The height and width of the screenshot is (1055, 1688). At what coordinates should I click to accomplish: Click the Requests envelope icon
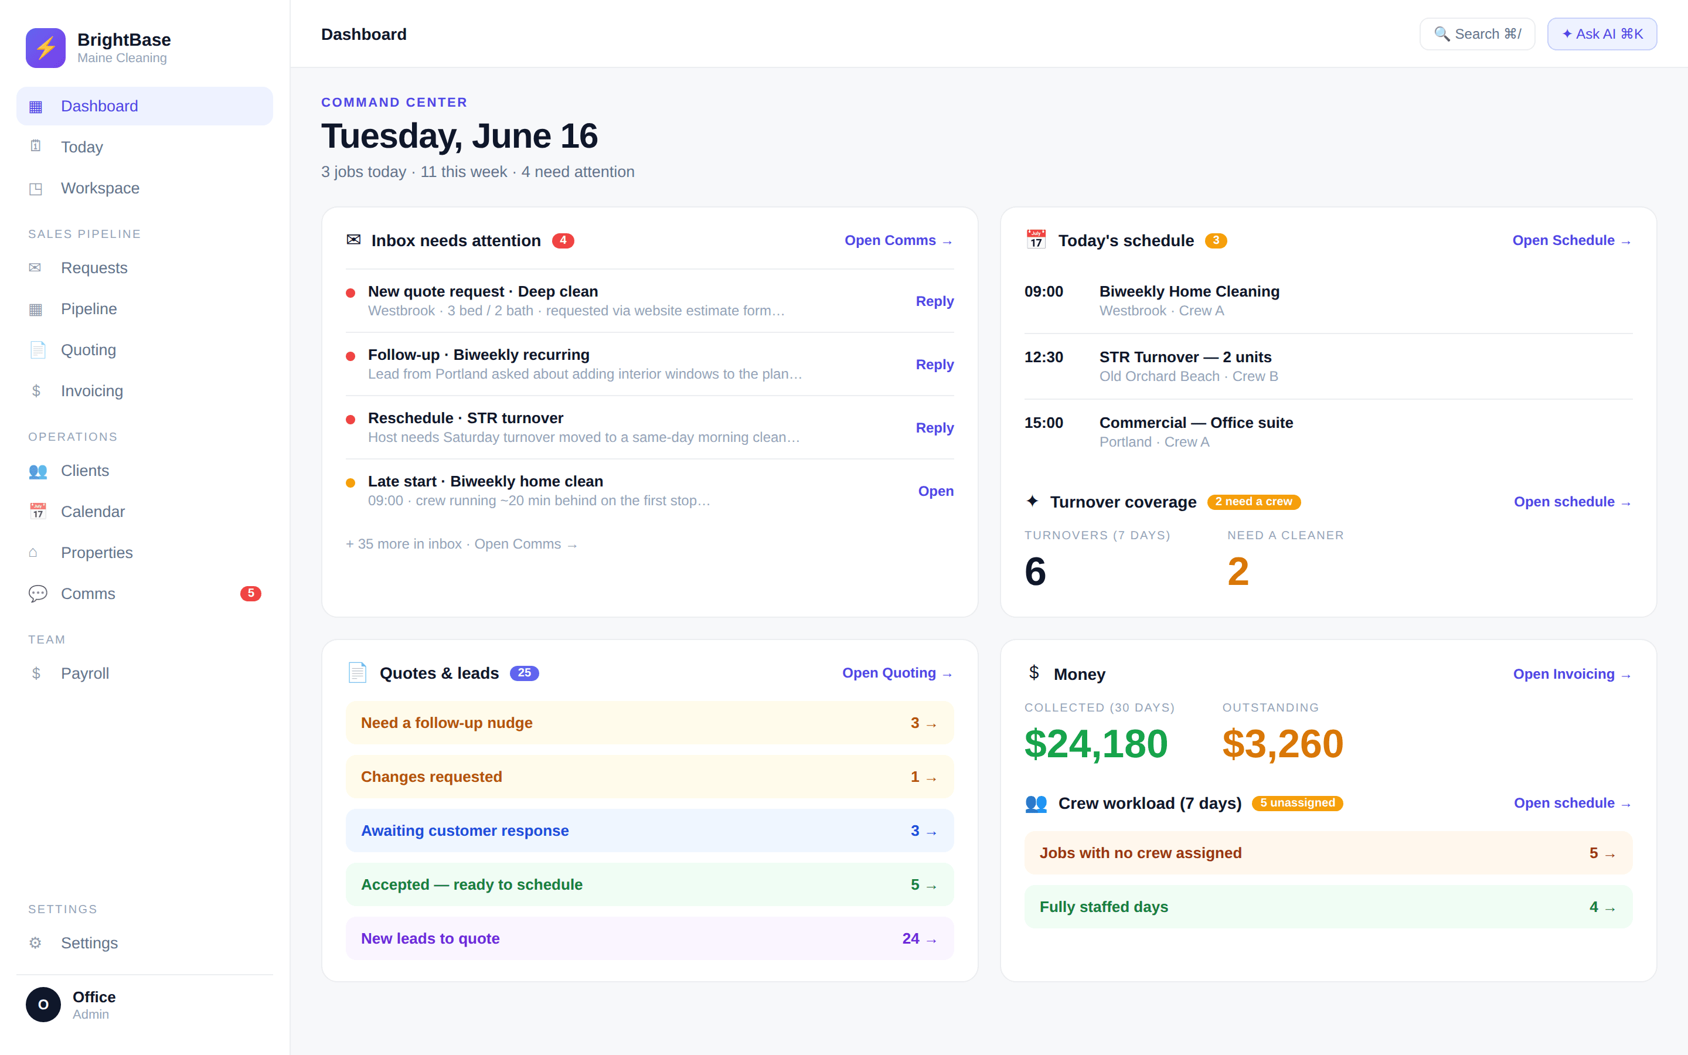point(35,268)
